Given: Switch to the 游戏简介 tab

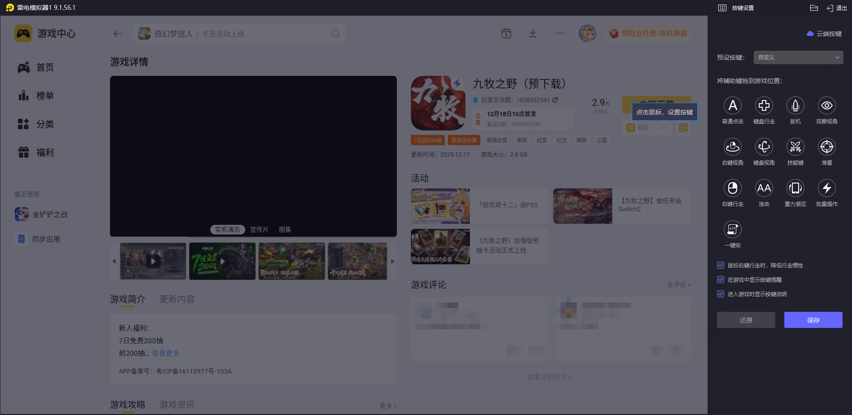Looking at the screenshot, I should 128,299.
